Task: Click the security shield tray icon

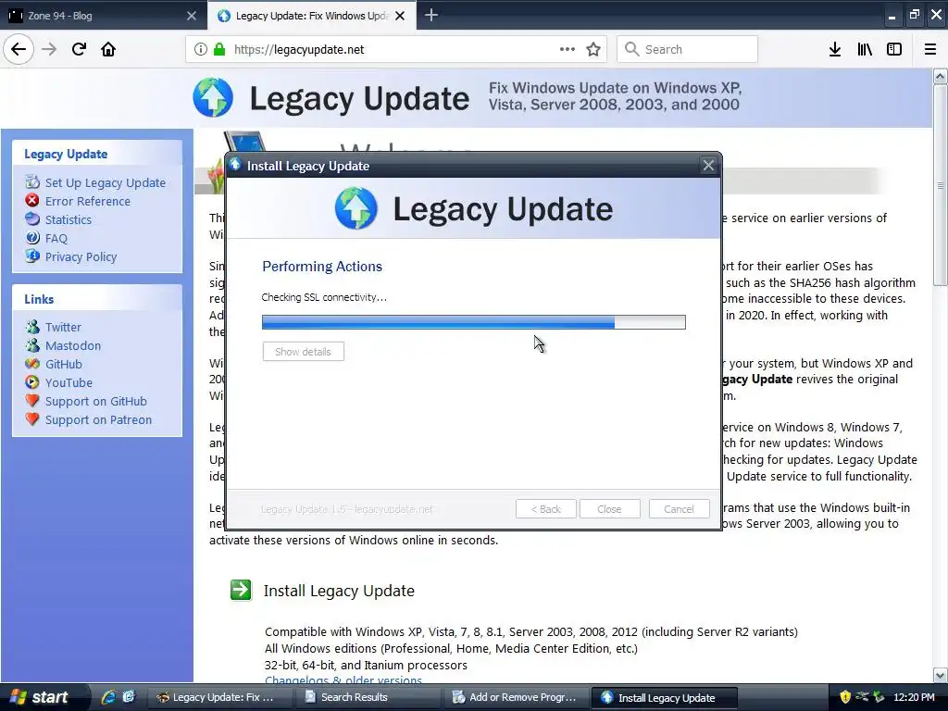Action: [844, 697]
